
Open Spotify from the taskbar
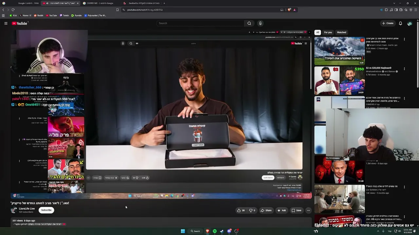click(x=214, y=231)
